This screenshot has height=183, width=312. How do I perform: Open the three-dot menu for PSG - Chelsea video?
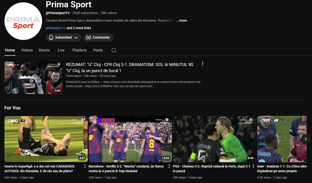click(x=253, y=166)
